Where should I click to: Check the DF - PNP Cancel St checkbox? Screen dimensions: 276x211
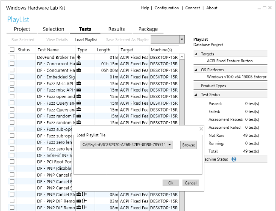(12, 194)
